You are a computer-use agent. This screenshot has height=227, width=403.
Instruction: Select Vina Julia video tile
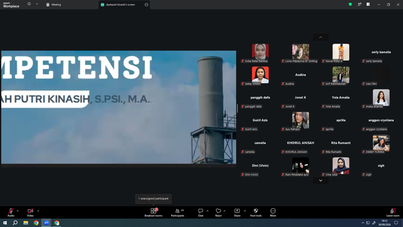(341, 166)
